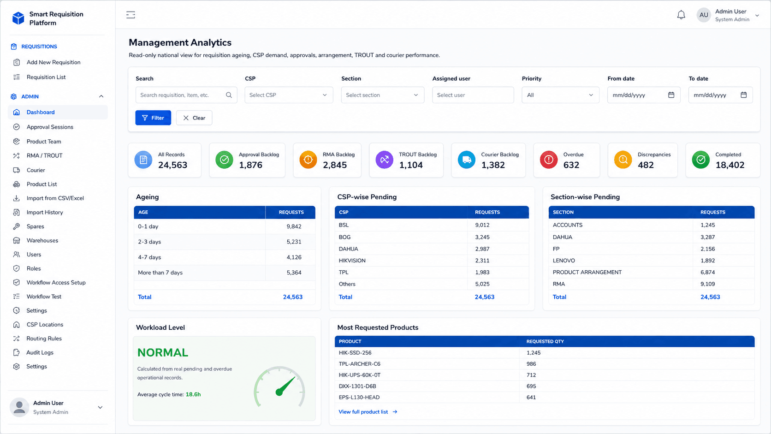Click the EPS-L130-HEAD product row
Image resolution: width=771 pixels, height=434 pixels.
(545, 397)
